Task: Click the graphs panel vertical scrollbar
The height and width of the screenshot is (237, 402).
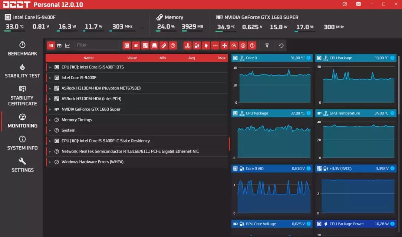Action: pos(399,84)
